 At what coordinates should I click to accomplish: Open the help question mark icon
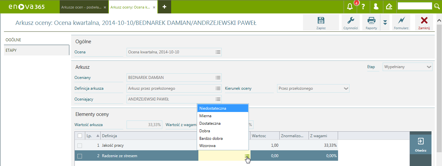(363, 7)
